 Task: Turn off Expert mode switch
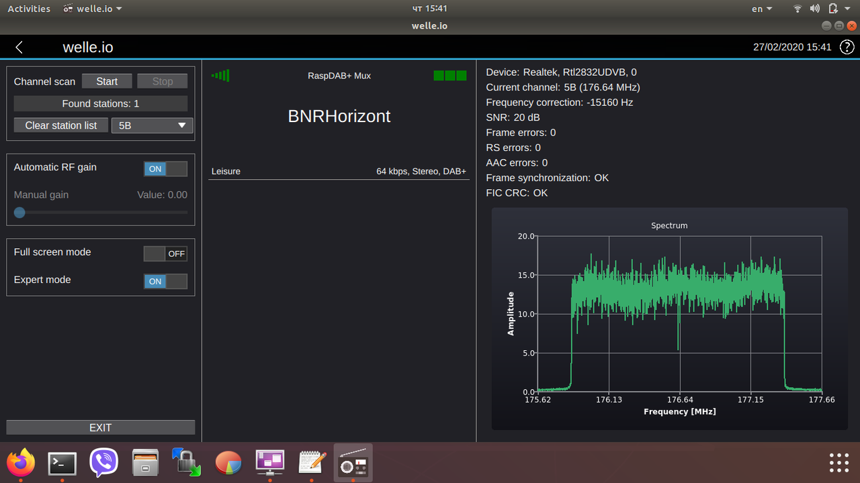[166, 282]
